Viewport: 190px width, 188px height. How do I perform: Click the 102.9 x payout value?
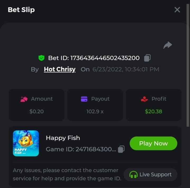pos(95,112)
